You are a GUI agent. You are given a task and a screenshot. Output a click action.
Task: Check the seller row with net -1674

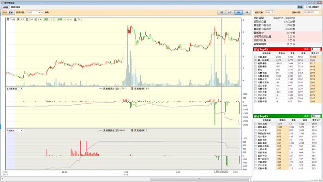point(256,124)
